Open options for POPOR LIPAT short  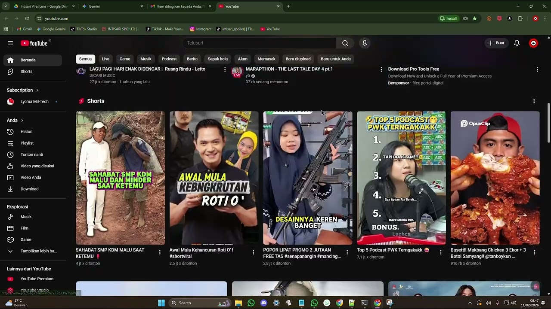pyautogui.click(x=347, y=252)
